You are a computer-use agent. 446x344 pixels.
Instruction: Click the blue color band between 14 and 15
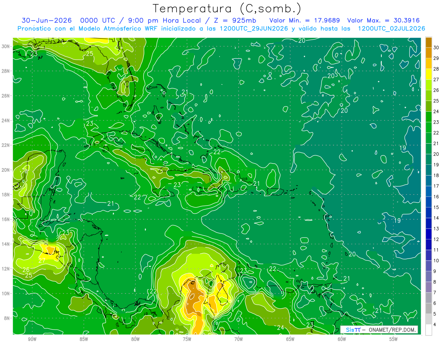point(429,213)
